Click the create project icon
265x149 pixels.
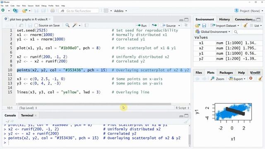15,11
